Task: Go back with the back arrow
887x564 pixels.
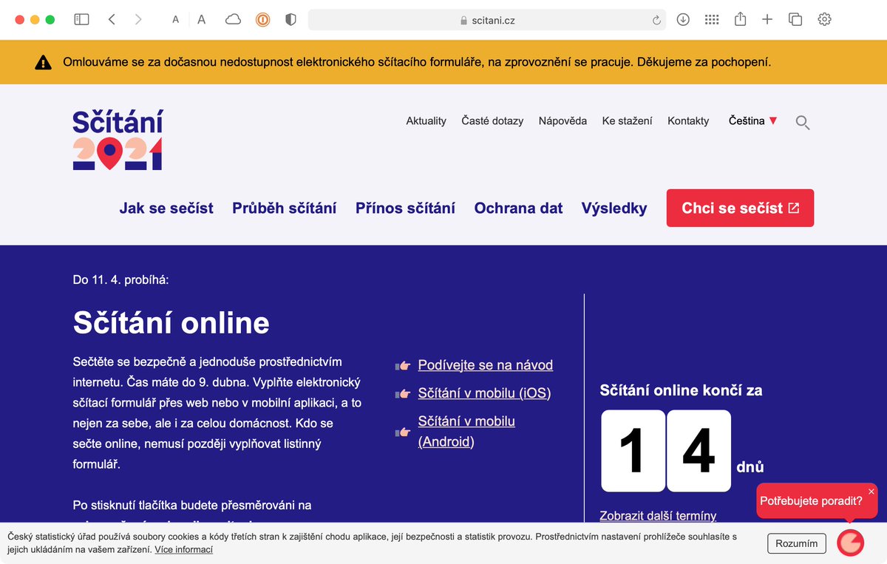Action: (x=112, y=20)
